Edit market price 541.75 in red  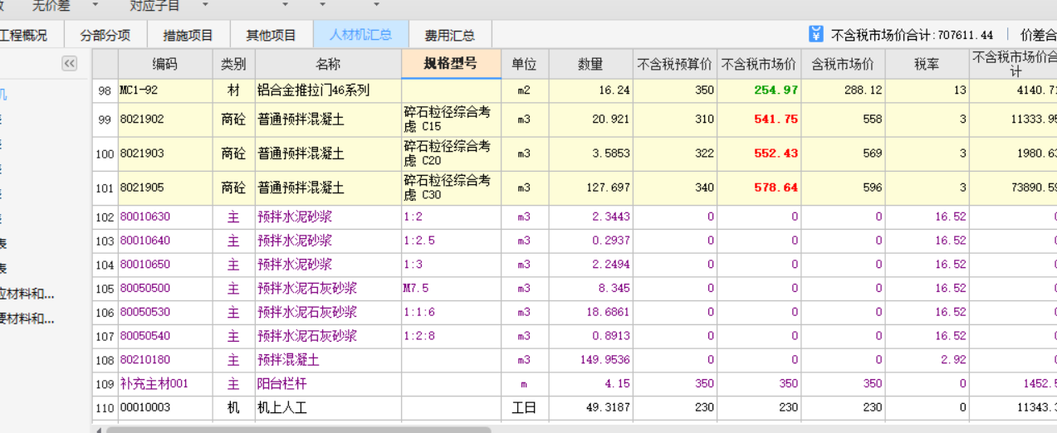pos(759,119)
